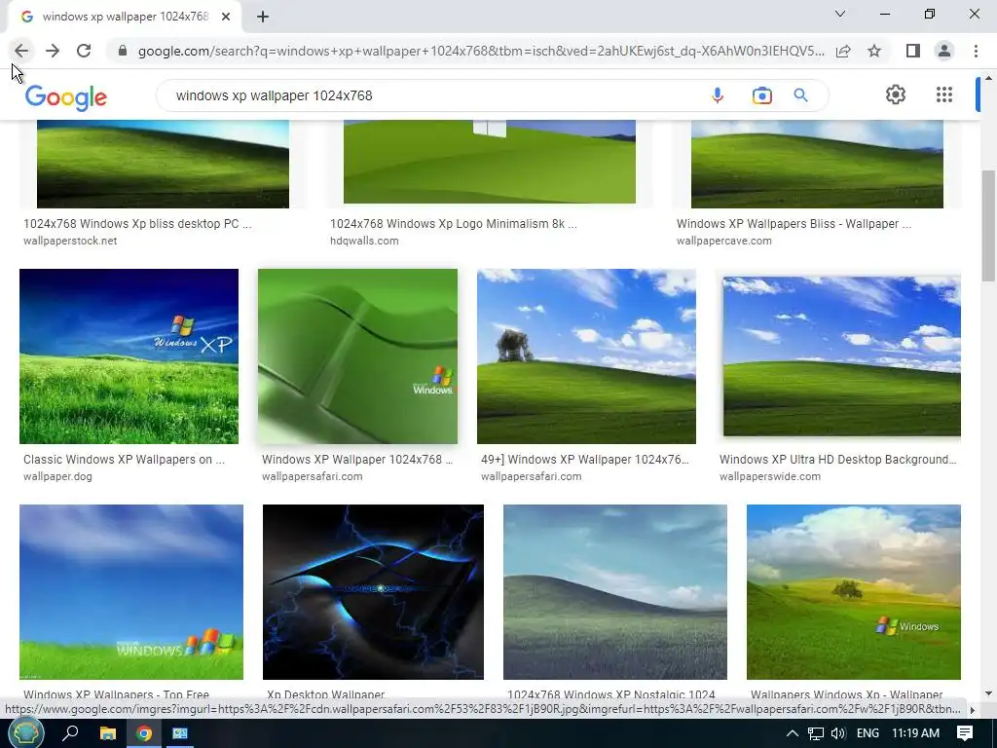The image size is (997, 748).
Task: Go back to the previous page
Action: [21, 51]
